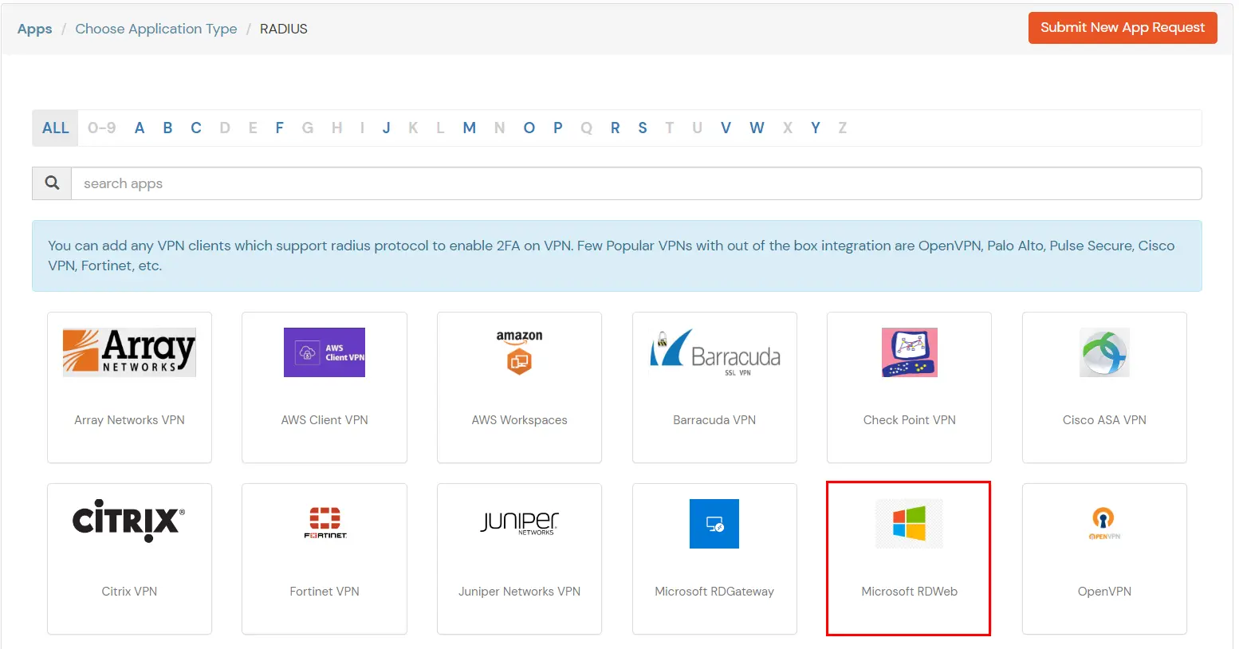Click the Microsoft RDWeb Windows logo

[909, 524]
